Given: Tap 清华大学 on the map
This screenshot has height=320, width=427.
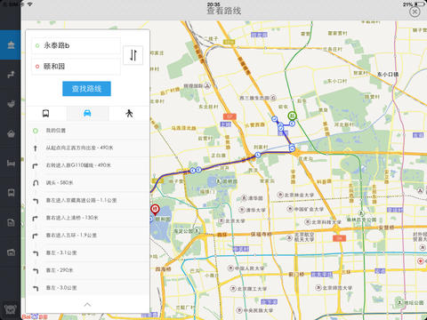Looking at the screenshot, I should click(253, 210).
